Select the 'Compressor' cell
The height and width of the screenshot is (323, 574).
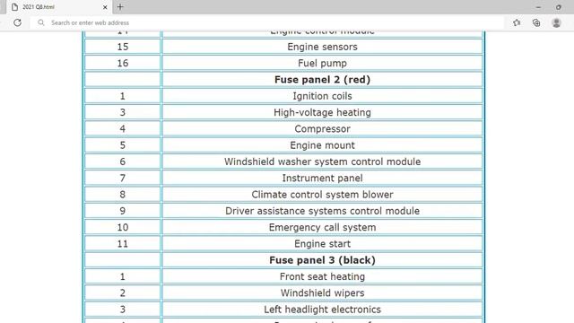coord(322,128)
